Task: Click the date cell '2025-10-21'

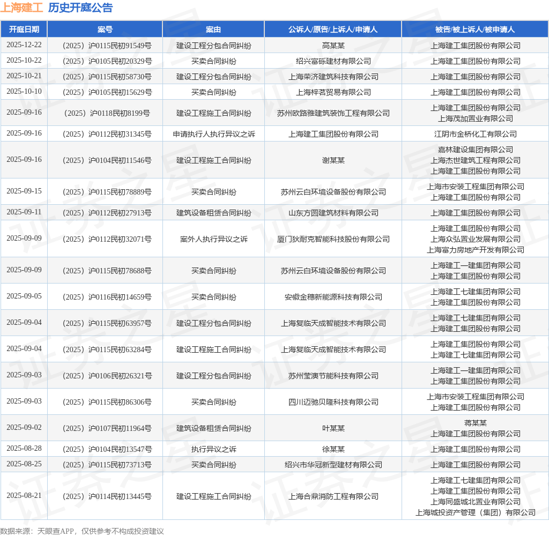Action: tap(24, 76)
